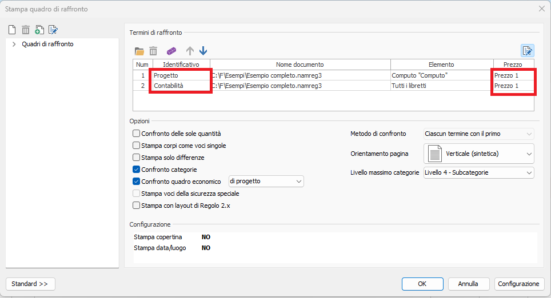Open a file using the folder icon
551x298 pixels.
point(139,51)
